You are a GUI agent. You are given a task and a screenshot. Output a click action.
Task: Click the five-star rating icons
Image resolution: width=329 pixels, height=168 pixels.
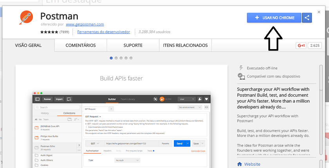pos(49,32)
